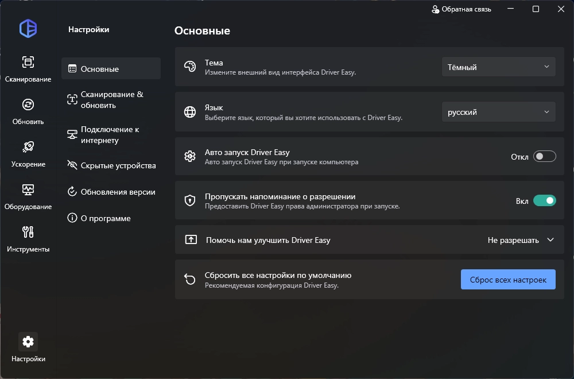Image resolution: width=574 pixels, height=379 pixels.
Task: Expand the Не разрешать dropdown
Action: (x=521, y=240)
